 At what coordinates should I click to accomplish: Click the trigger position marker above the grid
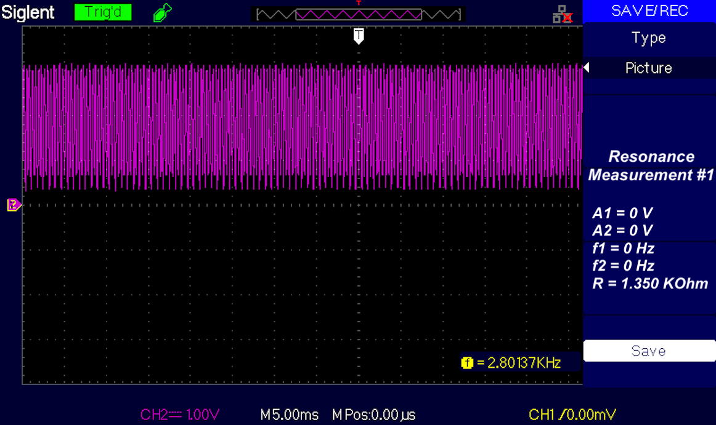[x=359, y=37]
